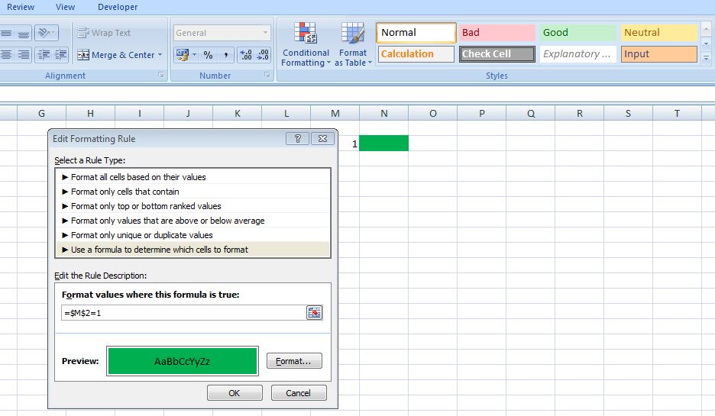
Task: Confirm the rule with the OK button
Action: pyautogui.click(x=235, y=393)
